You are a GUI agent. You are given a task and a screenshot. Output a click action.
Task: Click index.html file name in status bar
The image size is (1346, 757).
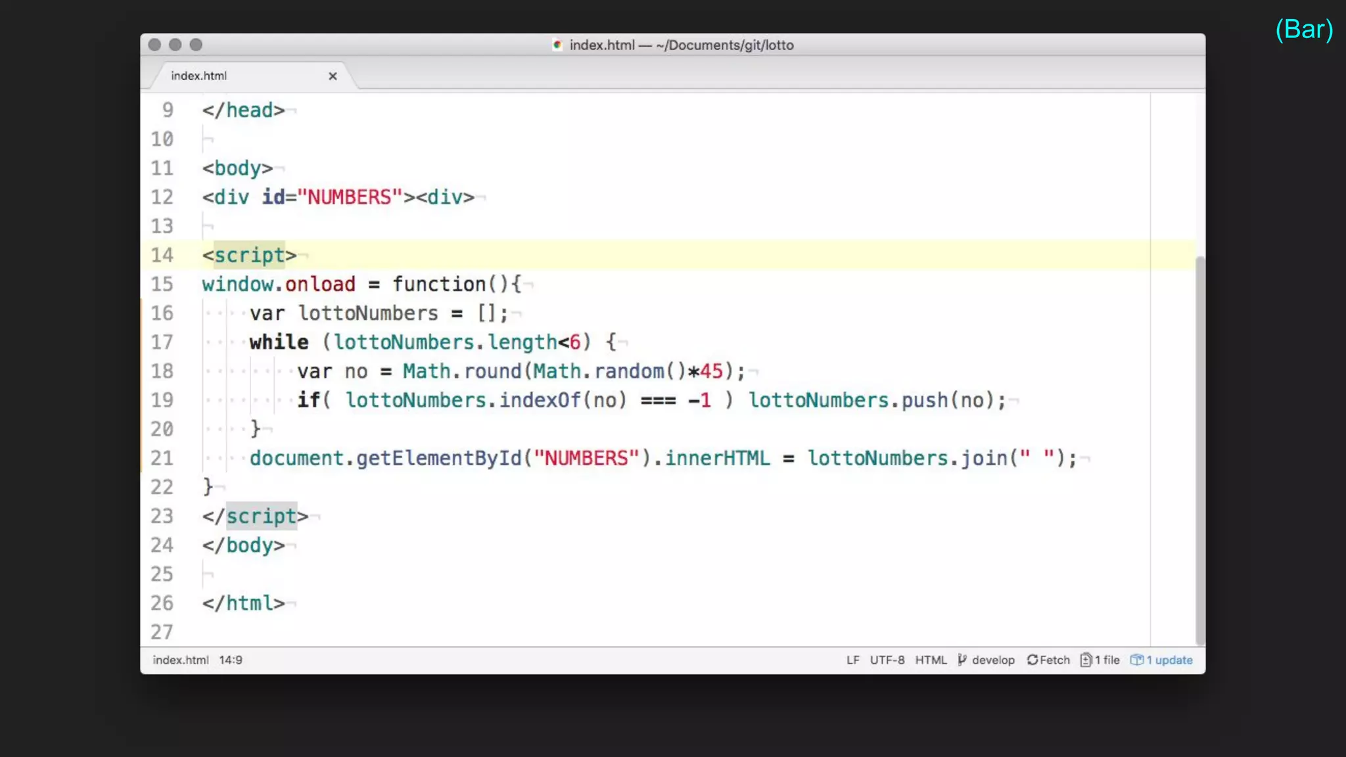180,660
